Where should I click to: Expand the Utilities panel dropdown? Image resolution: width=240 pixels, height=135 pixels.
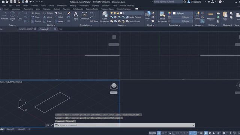pyautogui.click(x=213, y=25)
